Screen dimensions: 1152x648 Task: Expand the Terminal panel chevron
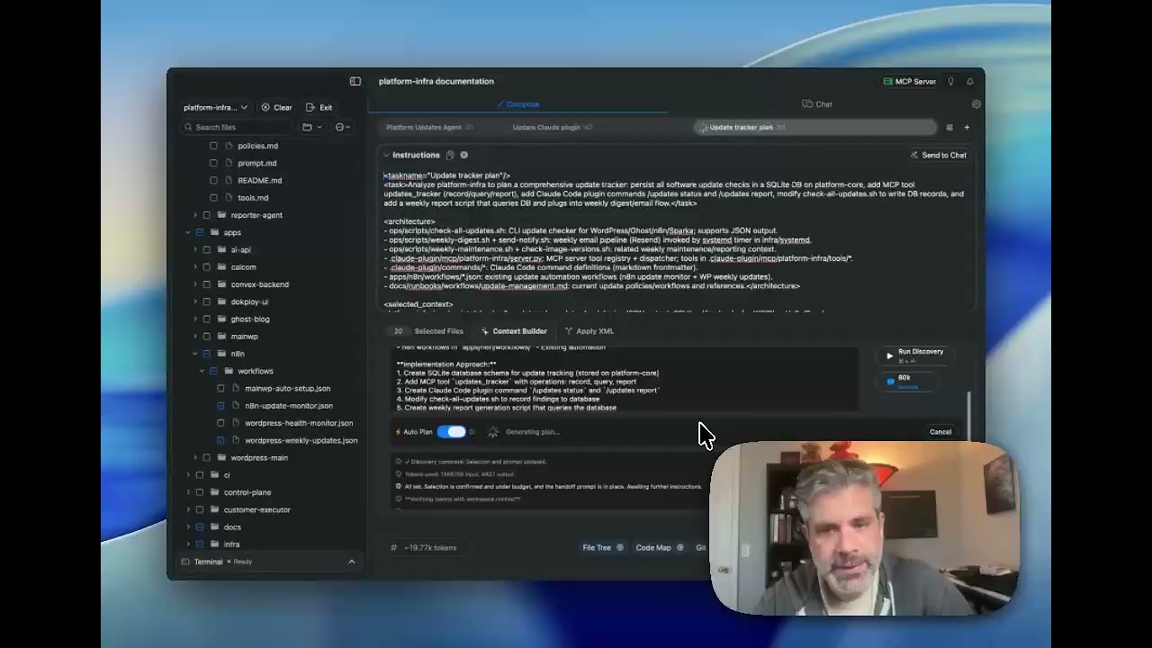click(352, 562)
